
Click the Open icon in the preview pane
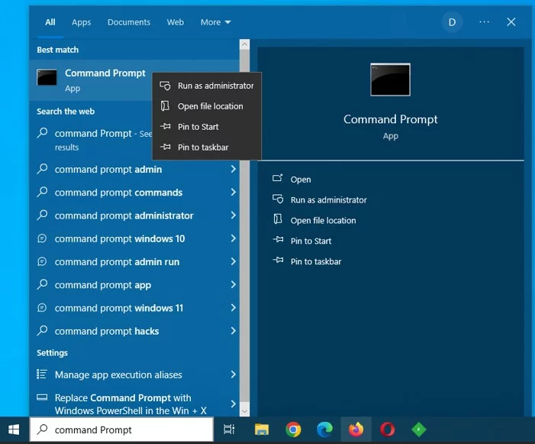[277, 178]
